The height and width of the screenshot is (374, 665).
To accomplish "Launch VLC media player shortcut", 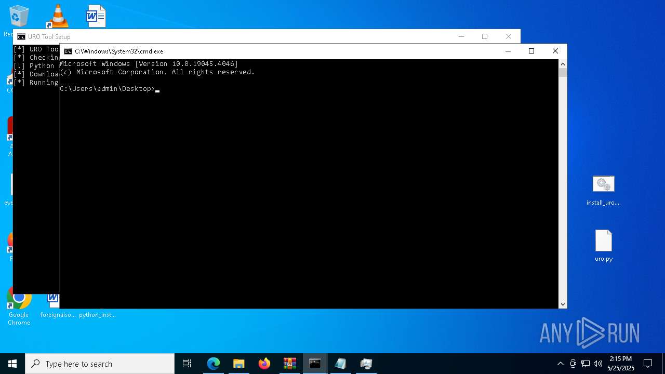I will [x=58, y=16].
